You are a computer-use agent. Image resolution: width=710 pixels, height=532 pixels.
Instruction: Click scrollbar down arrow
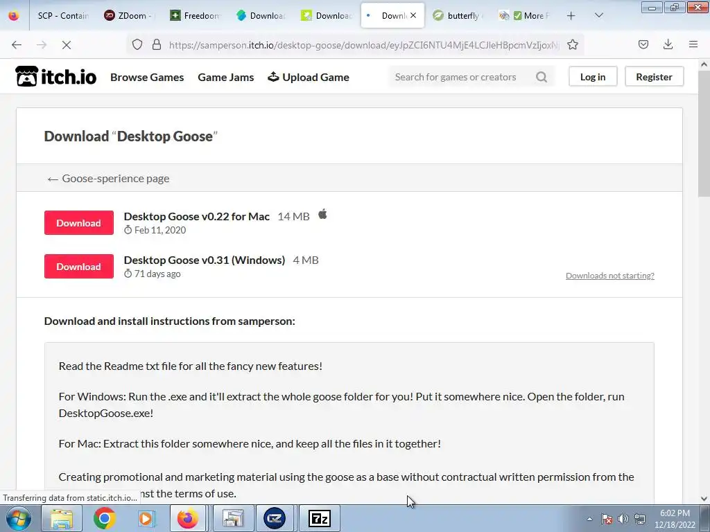(x=704, y=499)
